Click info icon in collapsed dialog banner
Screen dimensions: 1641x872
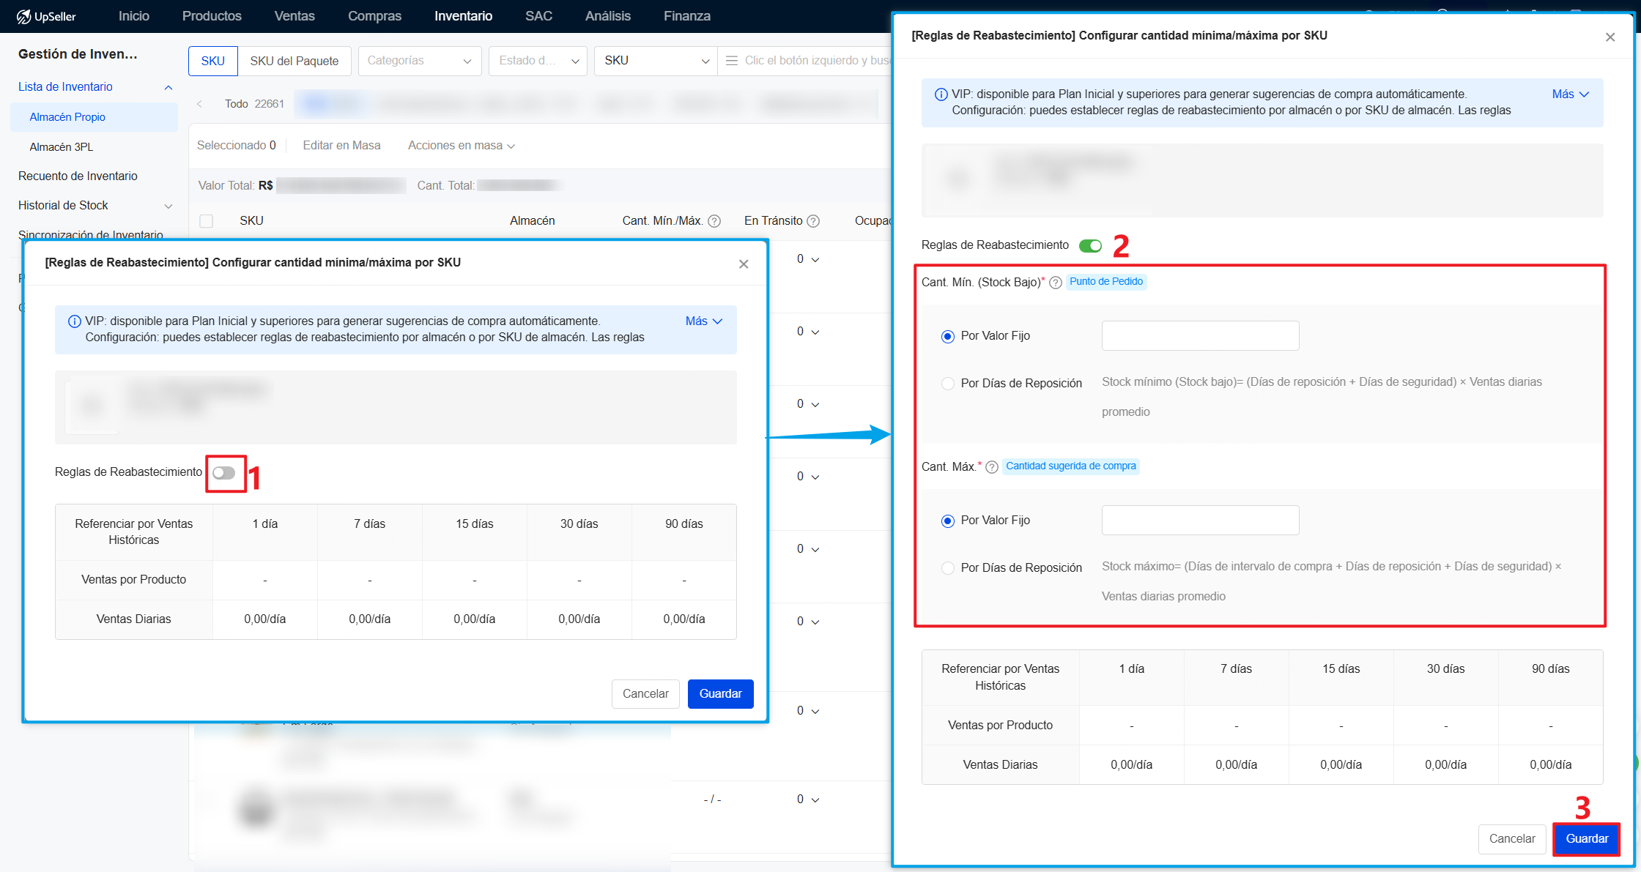pos(74,321)
